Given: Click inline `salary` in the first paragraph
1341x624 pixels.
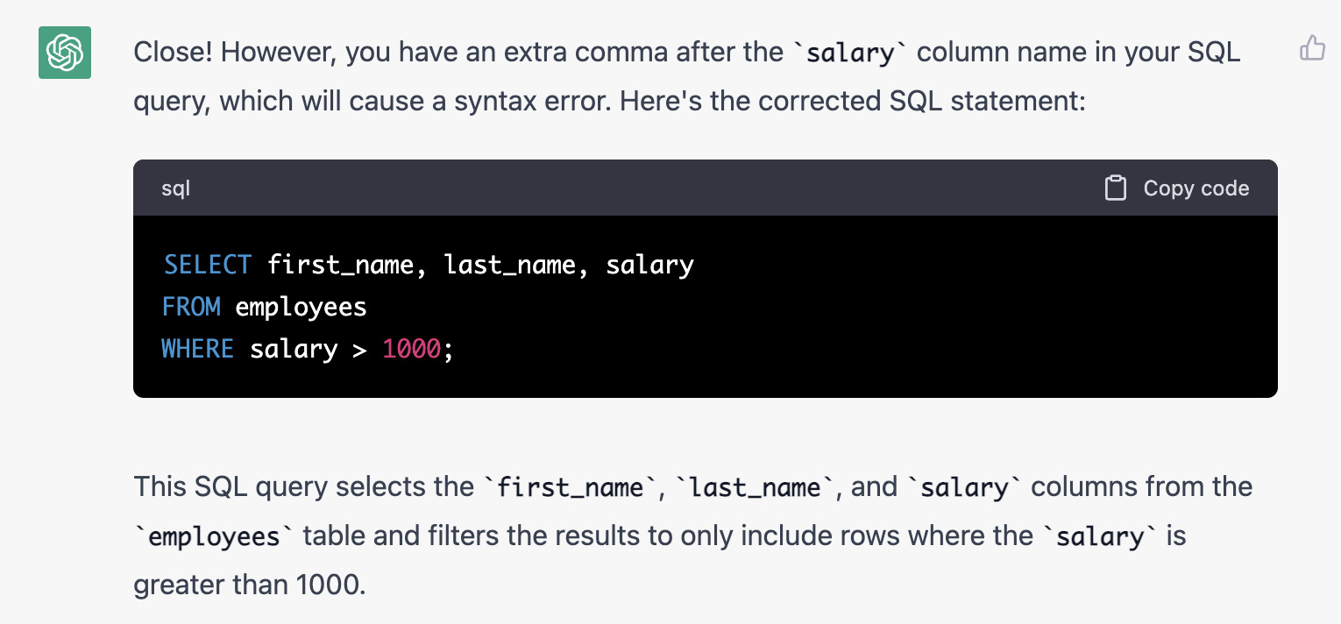Looking at the screenshot, I should (x=849, y=53).
